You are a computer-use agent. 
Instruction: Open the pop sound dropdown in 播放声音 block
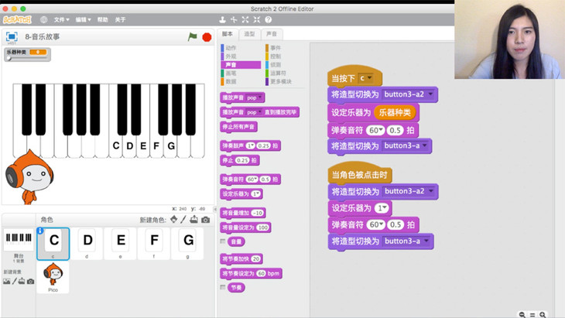(x=259, y=98)
